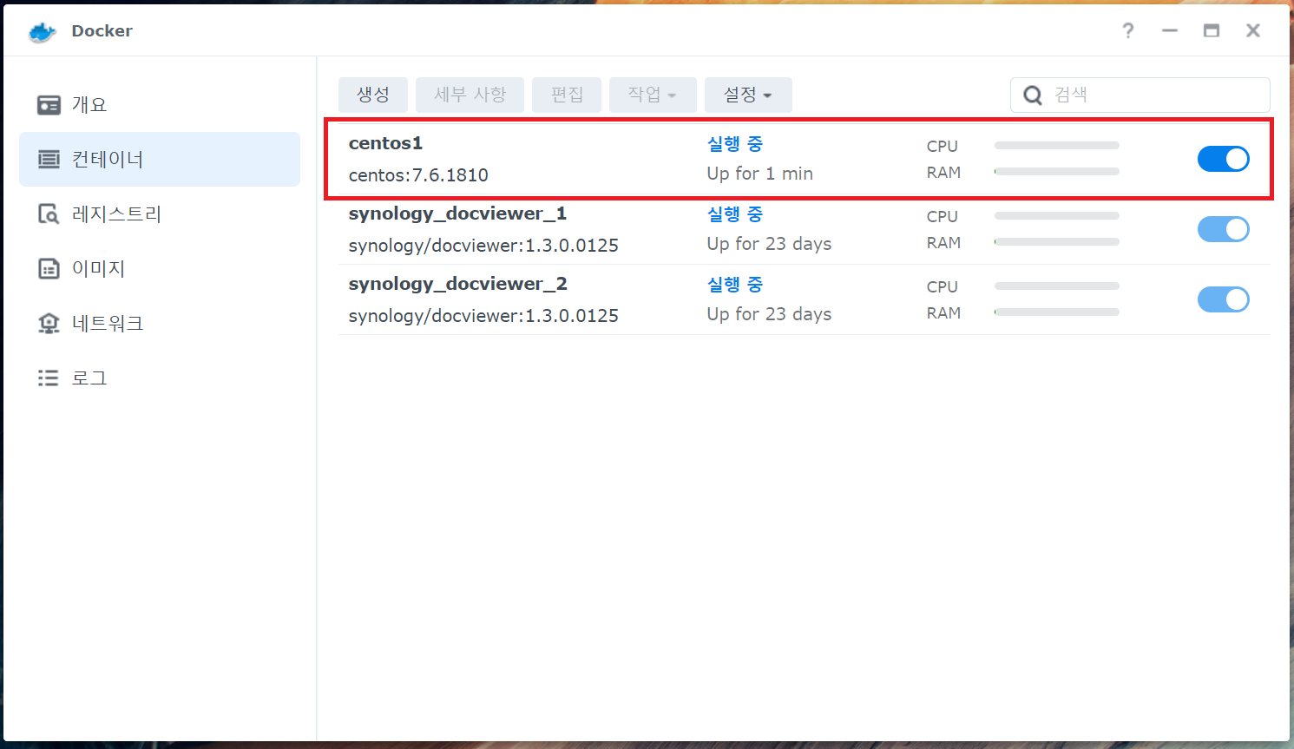1294x749 pixels.
Task: Open the 레지스트리 registry section
Action: click(x=160, y=214)
